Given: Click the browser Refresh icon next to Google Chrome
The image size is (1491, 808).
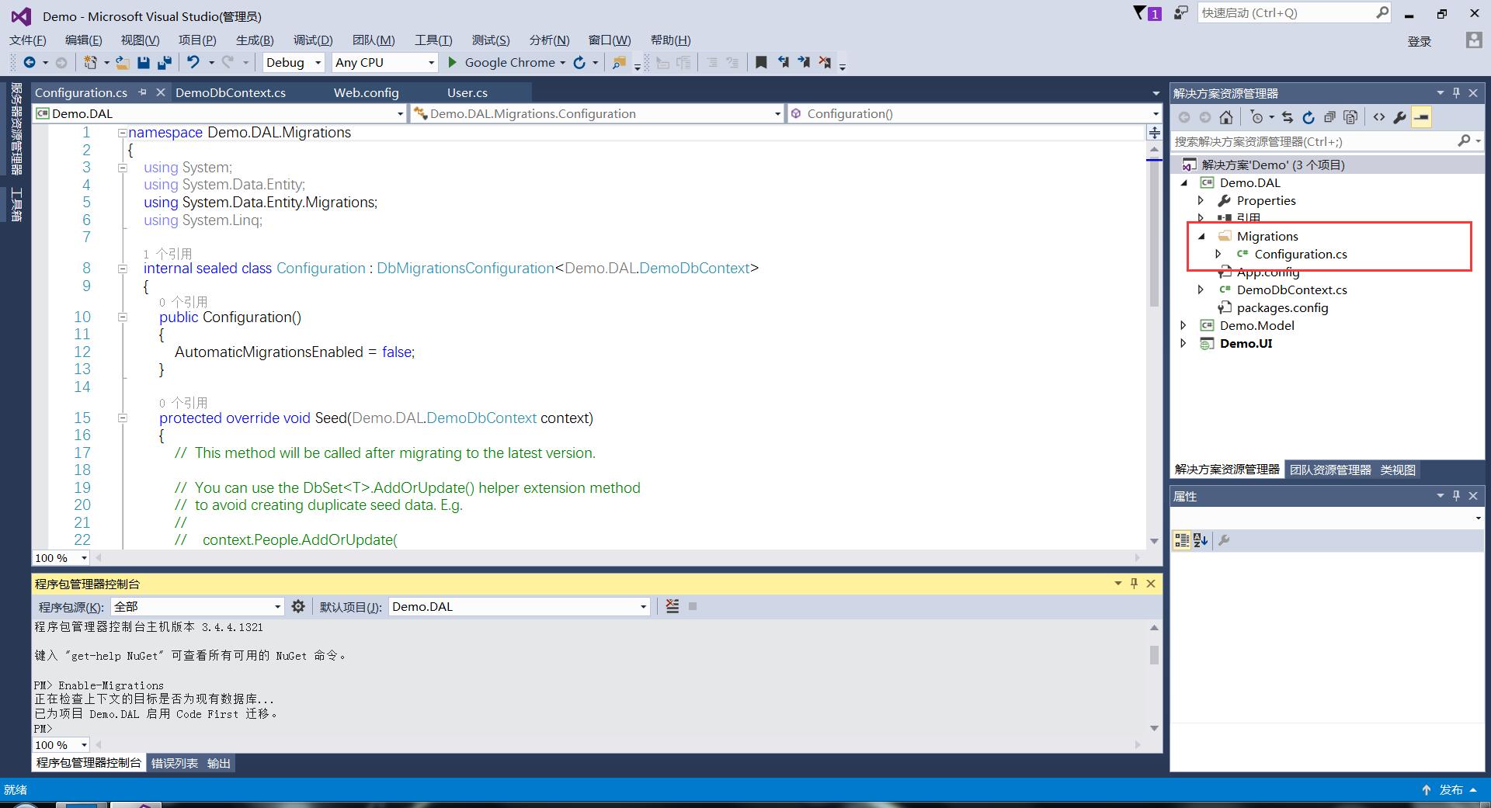Looking at the screenshot, I should [x=579, y=62].
